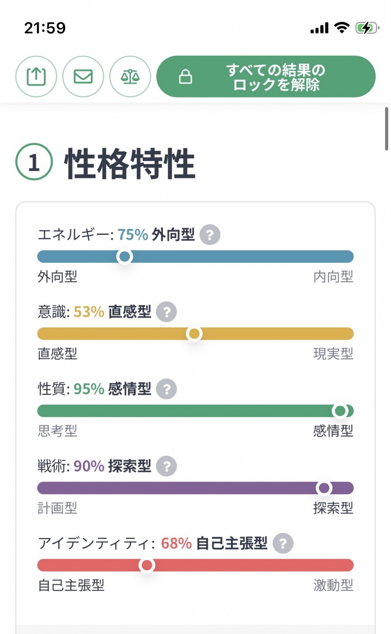Screen dimensions: 391x634
Task: Click the purple 戦術 slider handle
Action: click(x=324, y=488)
